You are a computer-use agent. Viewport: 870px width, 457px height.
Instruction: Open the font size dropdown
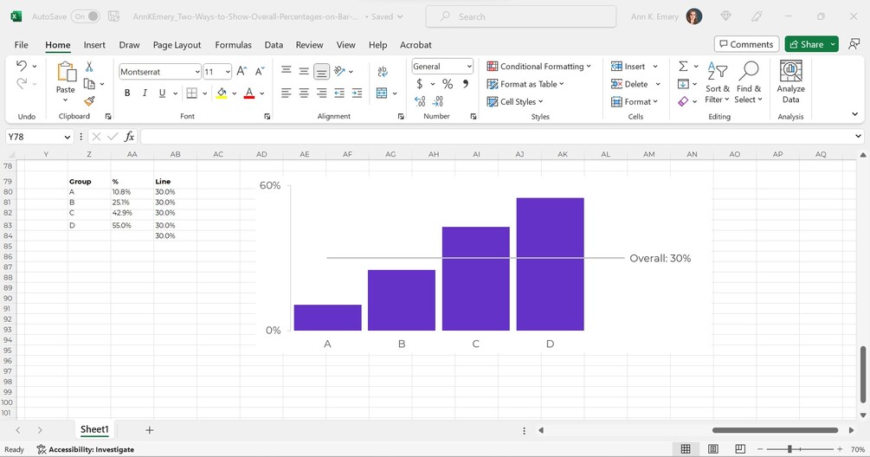pos(228,72)
